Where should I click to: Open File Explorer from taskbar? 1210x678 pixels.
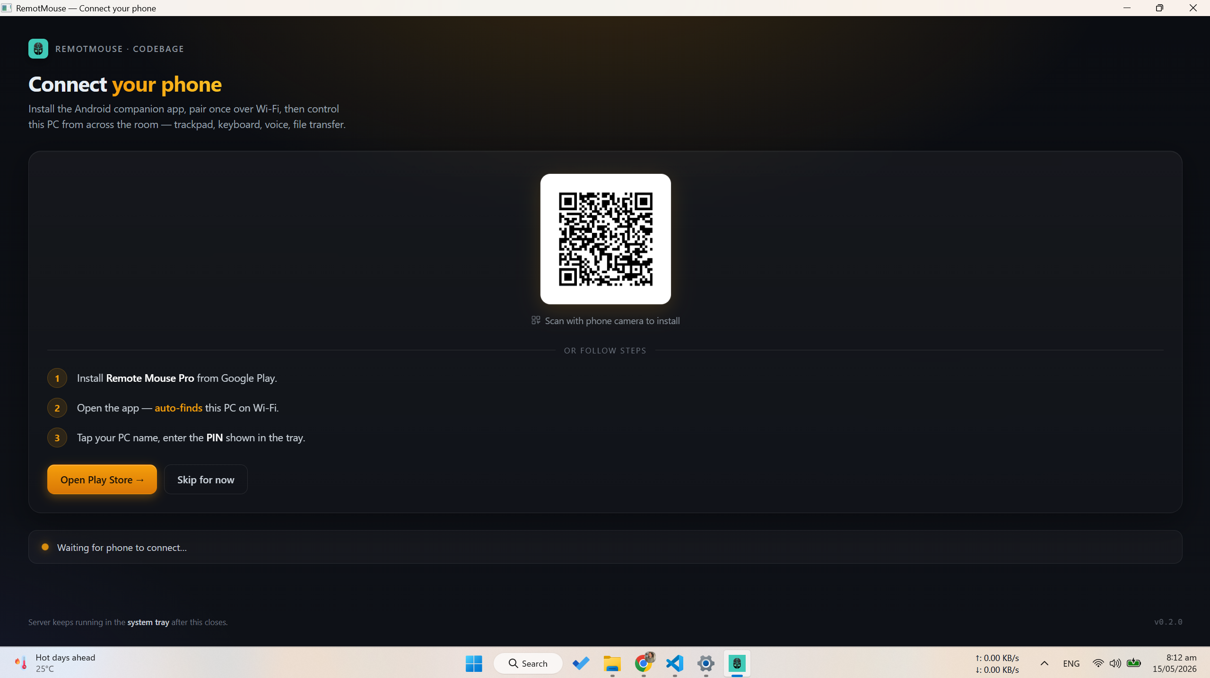[x=612, y=663]
